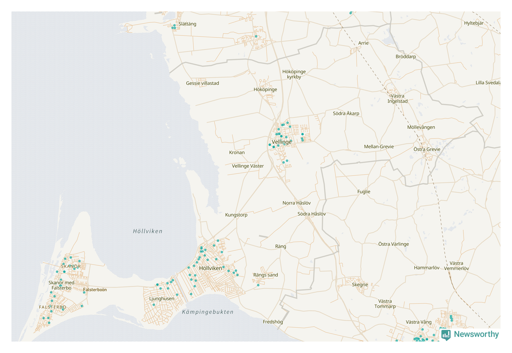Click the Vellinge town label
Screen dimensions: 512x353
(x=282, y=142)
